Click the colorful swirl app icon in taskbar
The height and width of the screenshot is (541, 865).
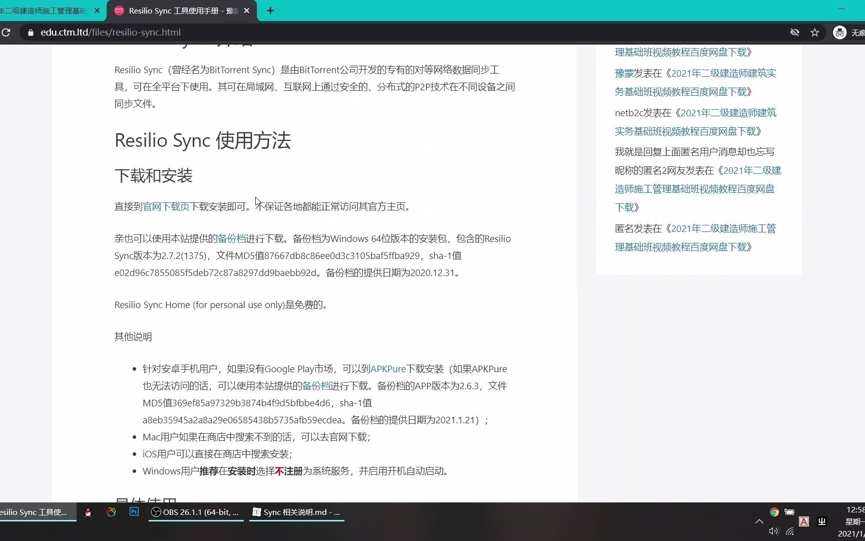(x=111, y=512)
